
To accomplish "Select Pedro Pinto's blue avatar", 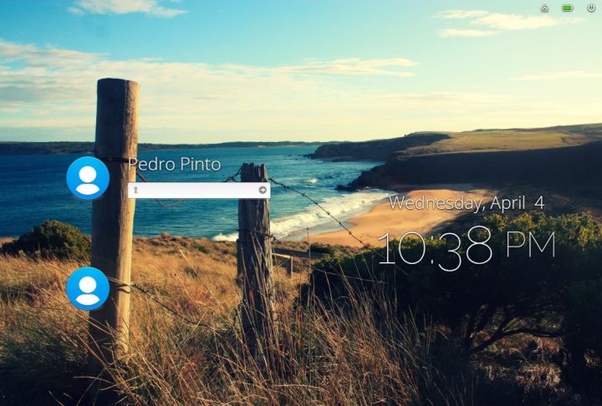I will pos(88,178).
